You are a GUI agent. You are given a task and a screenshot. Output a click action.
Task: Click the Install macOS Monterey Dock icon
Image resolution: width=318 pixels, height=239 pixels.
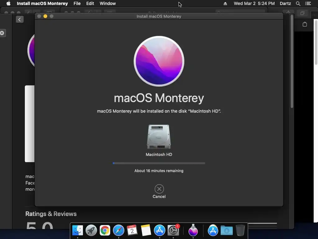coord(193,230)
